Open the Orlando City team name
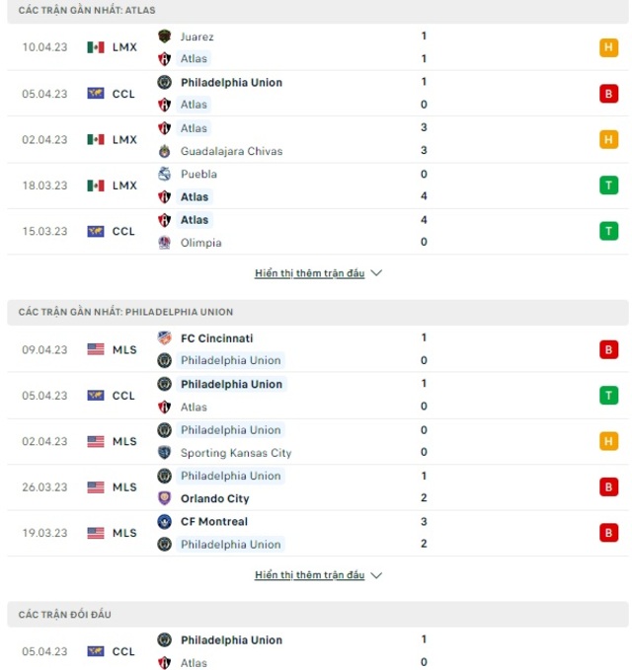Viewport: 632px width, 670px height. click(214, 498)
